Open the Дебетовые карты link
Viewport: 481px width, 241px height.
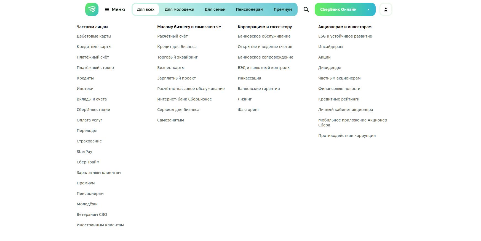[x=94, y=36]
